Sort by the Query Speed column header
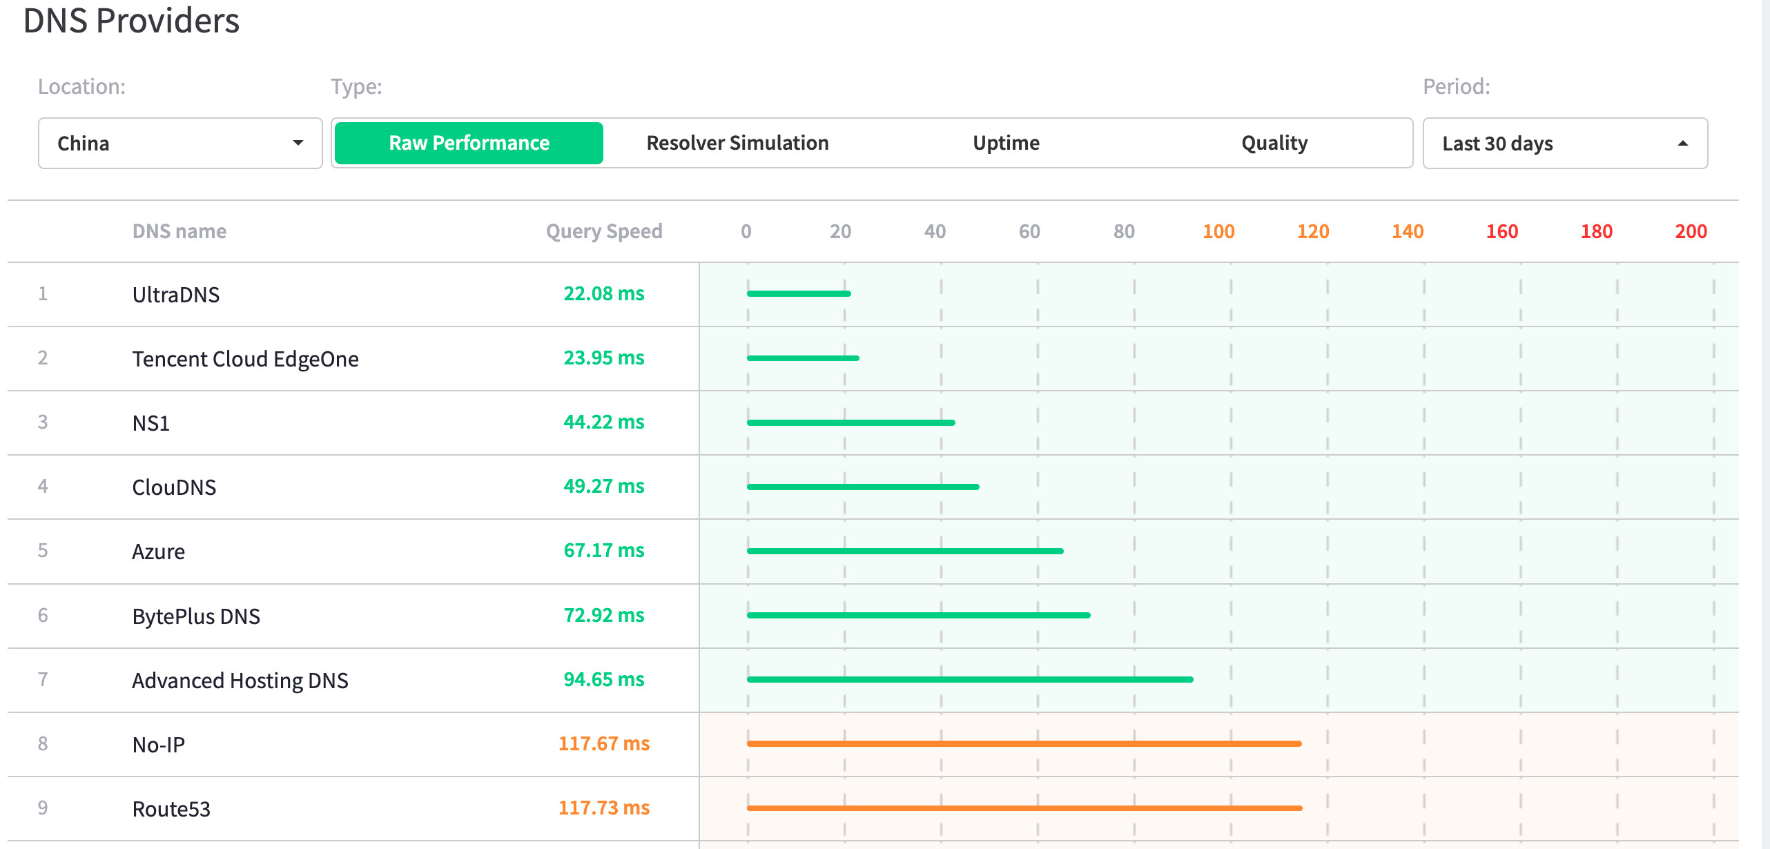 [603, 231]
